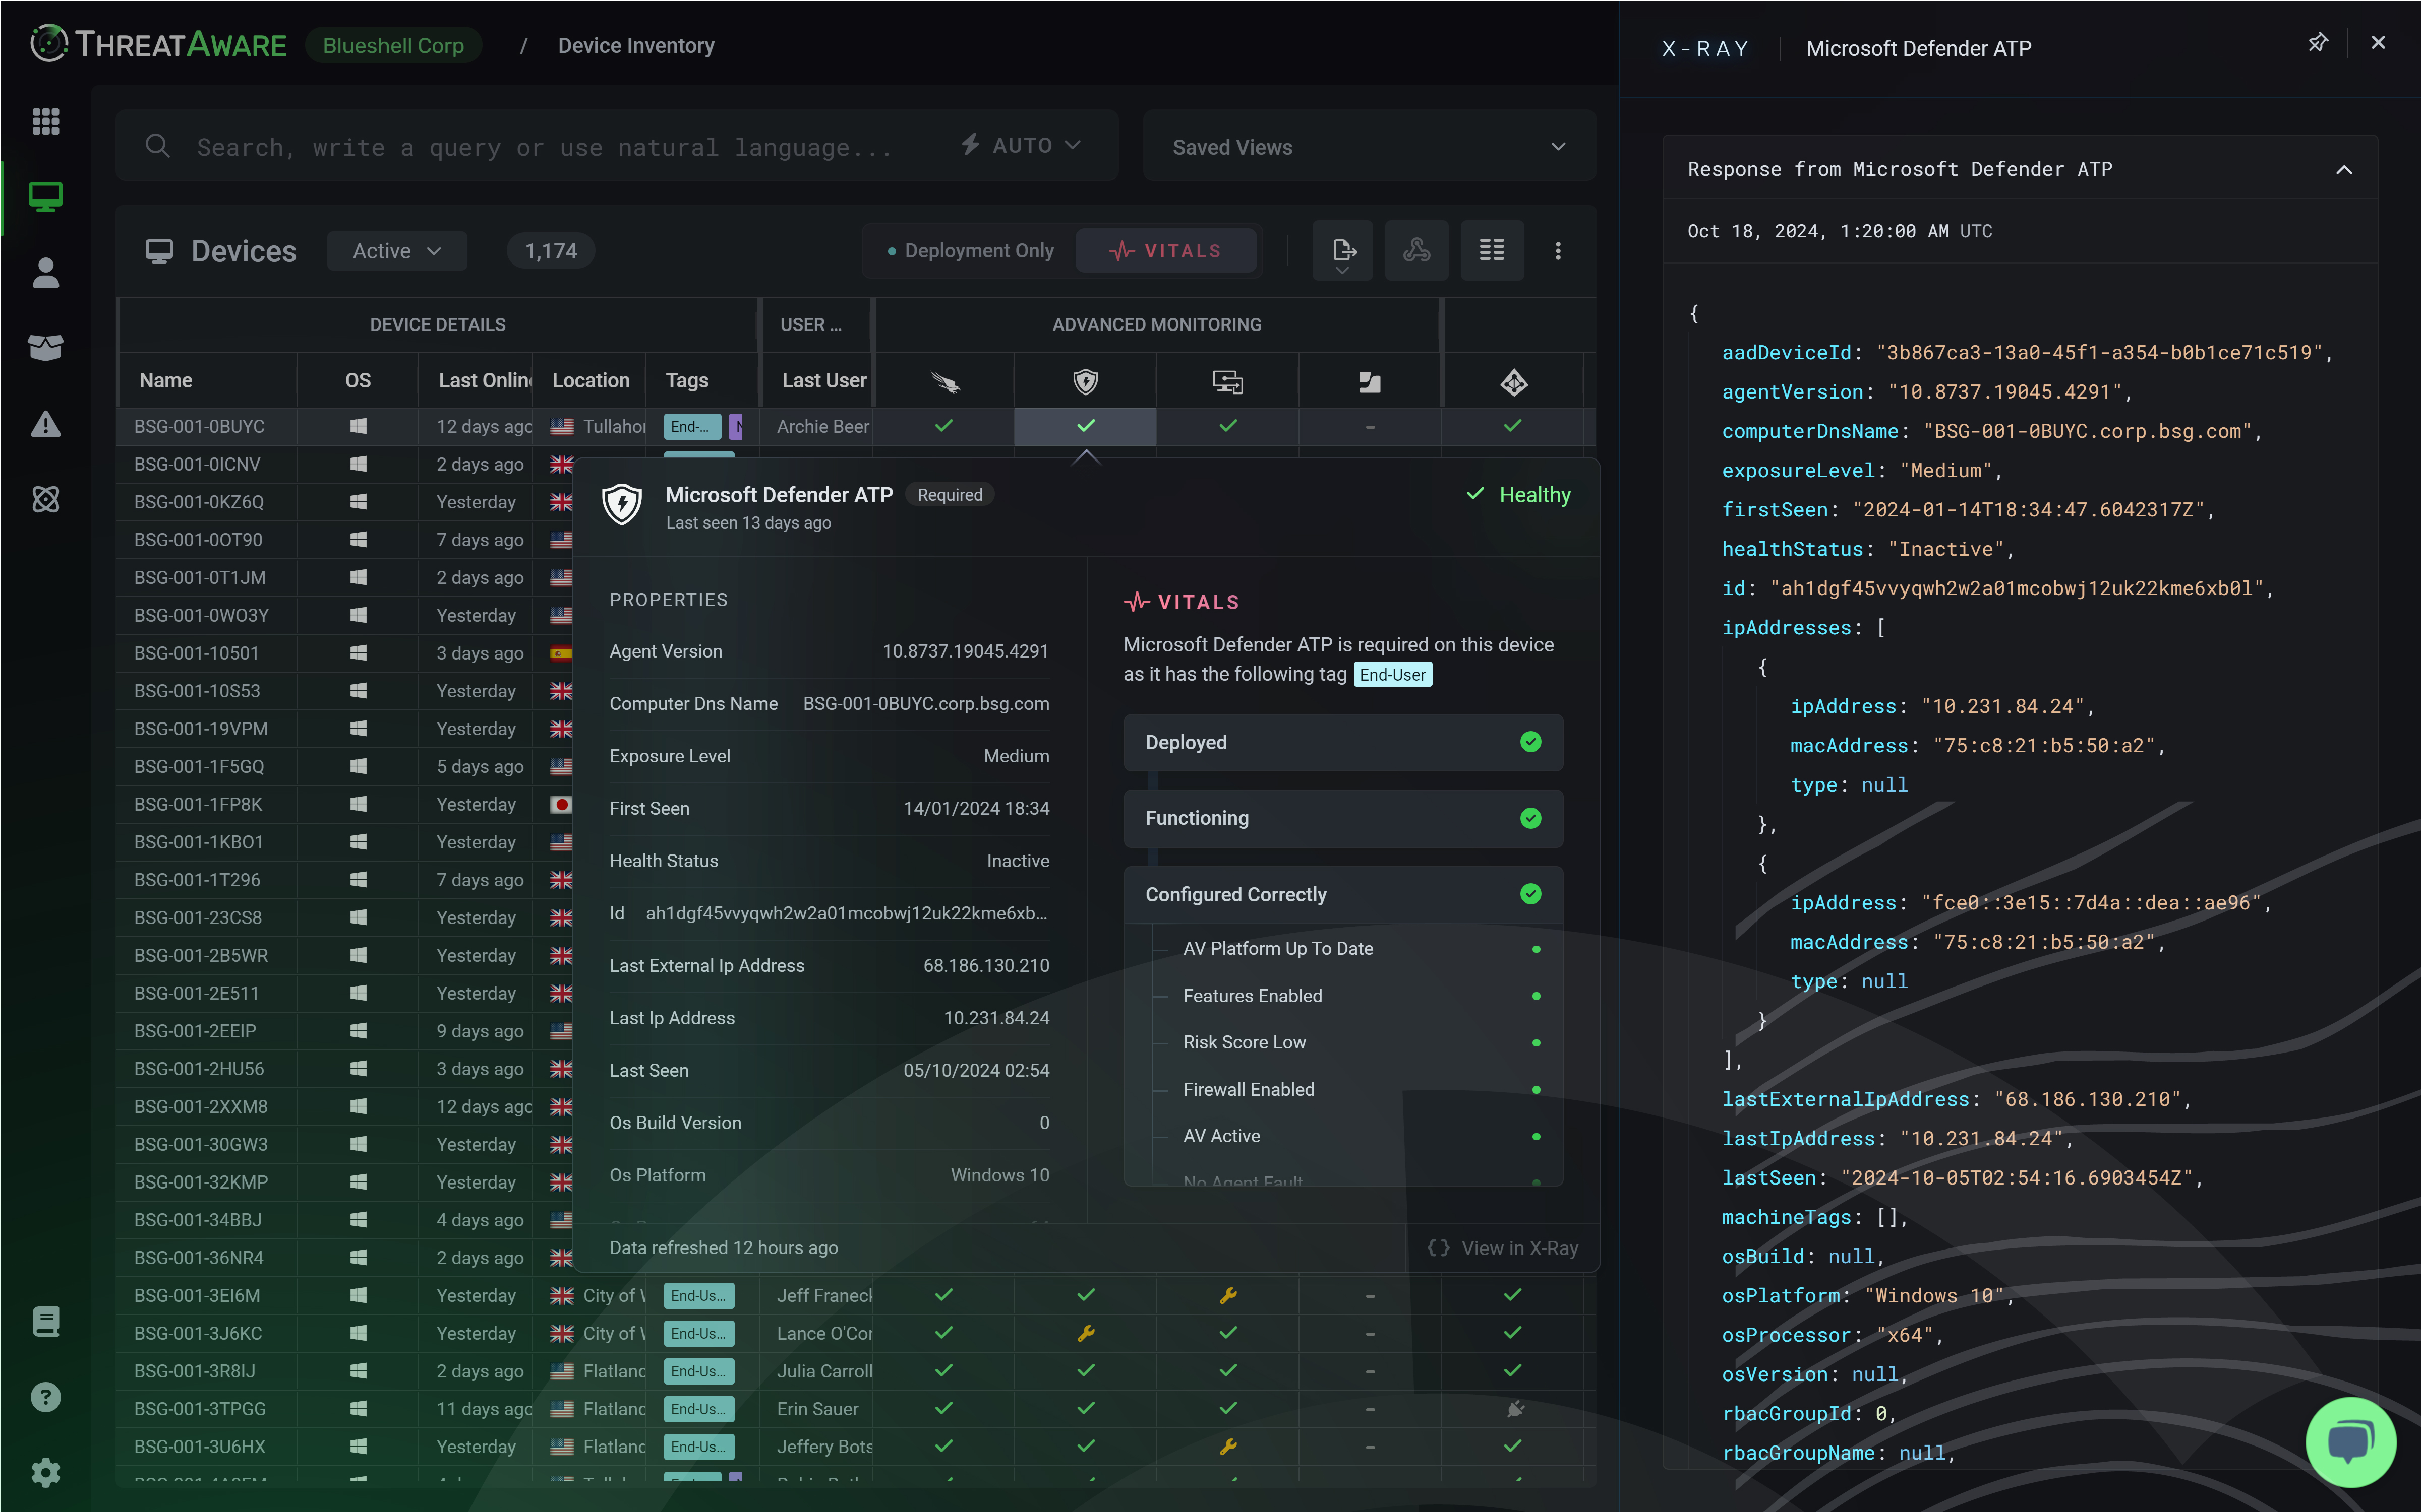Open the three-dot overflow menu on the toolbar

point(1557,250)
